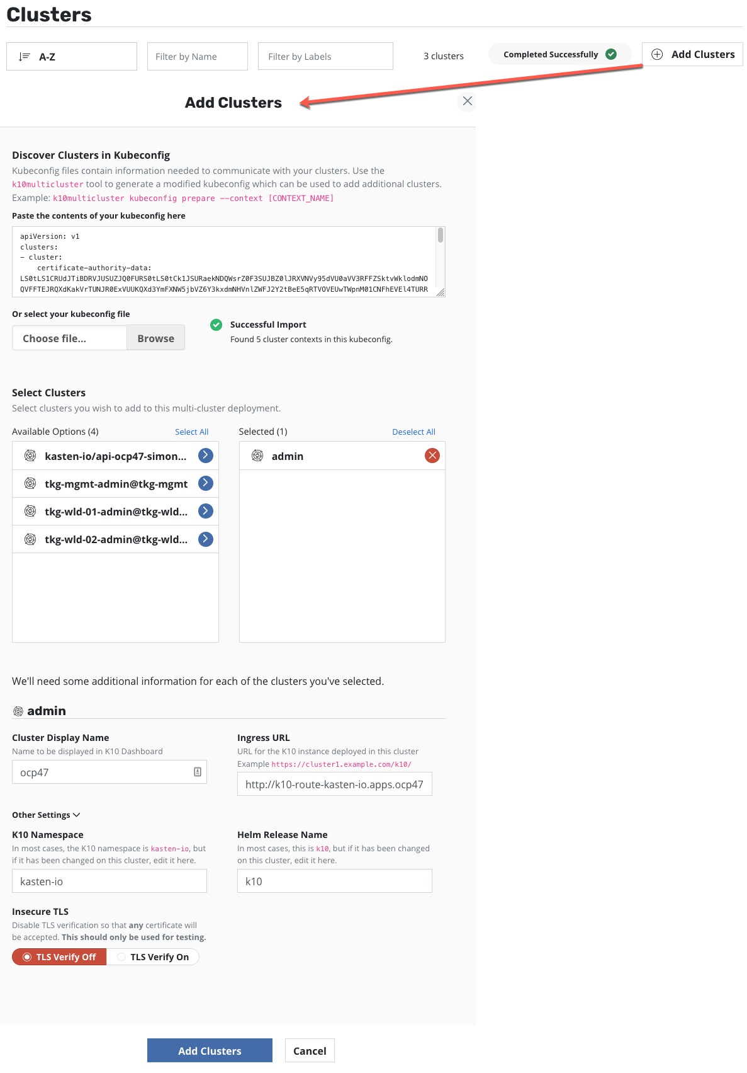Screen dimensions: 747x1073
Task: Click the A-Z sort order icon
Action: pos(25,57)
